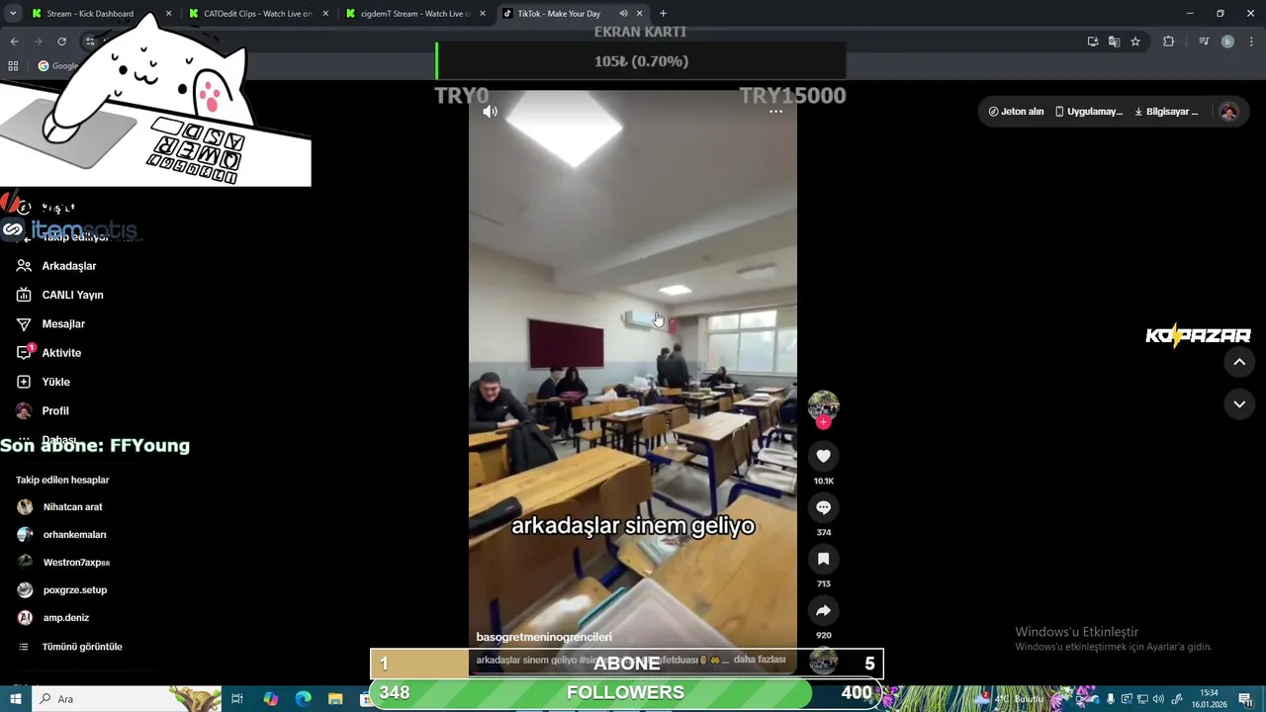Go to the previous video with the up chevron
This screenshot has width=1266, height=712.
(1239, 363)
